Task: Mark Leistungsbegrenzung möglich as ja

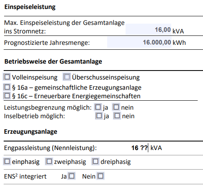Action: (98, 107)
